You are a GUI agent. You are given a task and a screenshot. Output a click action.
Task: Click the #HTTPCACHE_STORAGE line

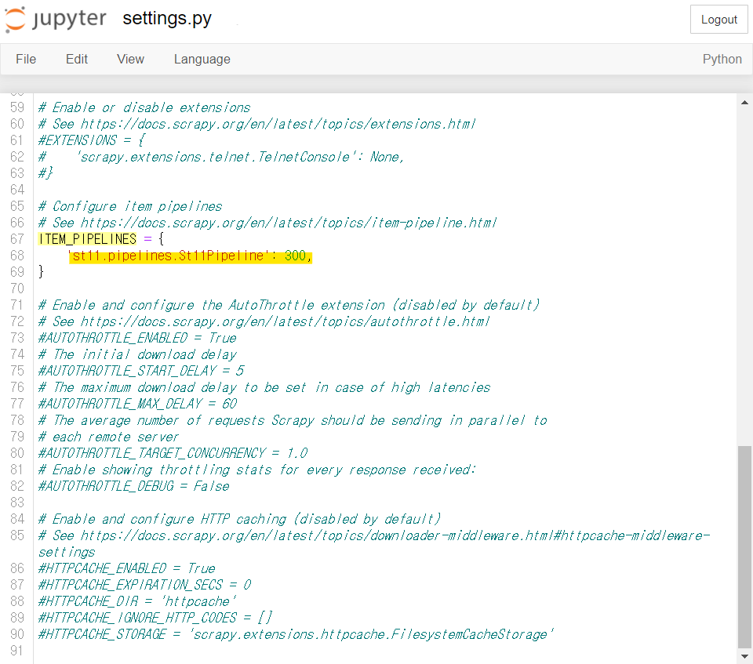coord(296,634)
